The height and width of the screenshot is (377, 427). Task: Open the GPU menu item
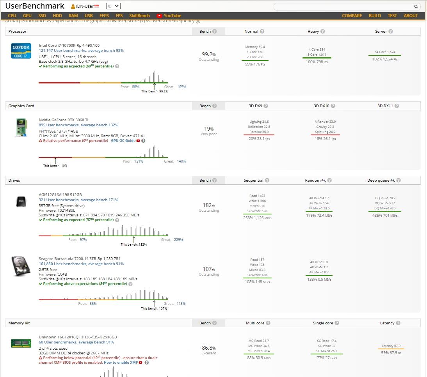pyautogui.click(x=27, y=16)
